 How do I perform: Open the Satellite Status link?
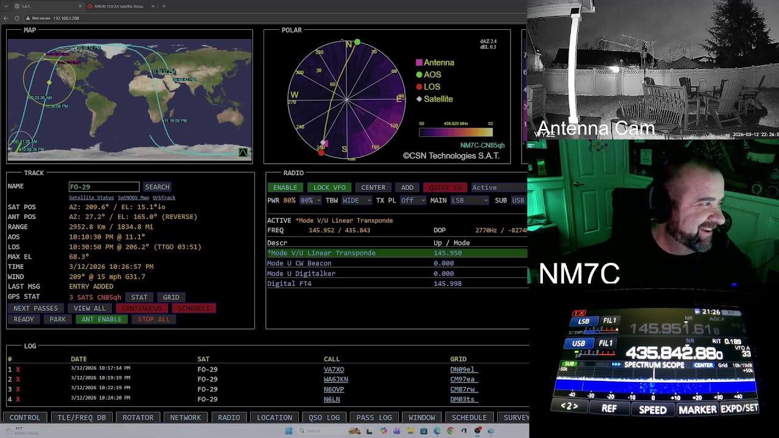tap(91, 198)
